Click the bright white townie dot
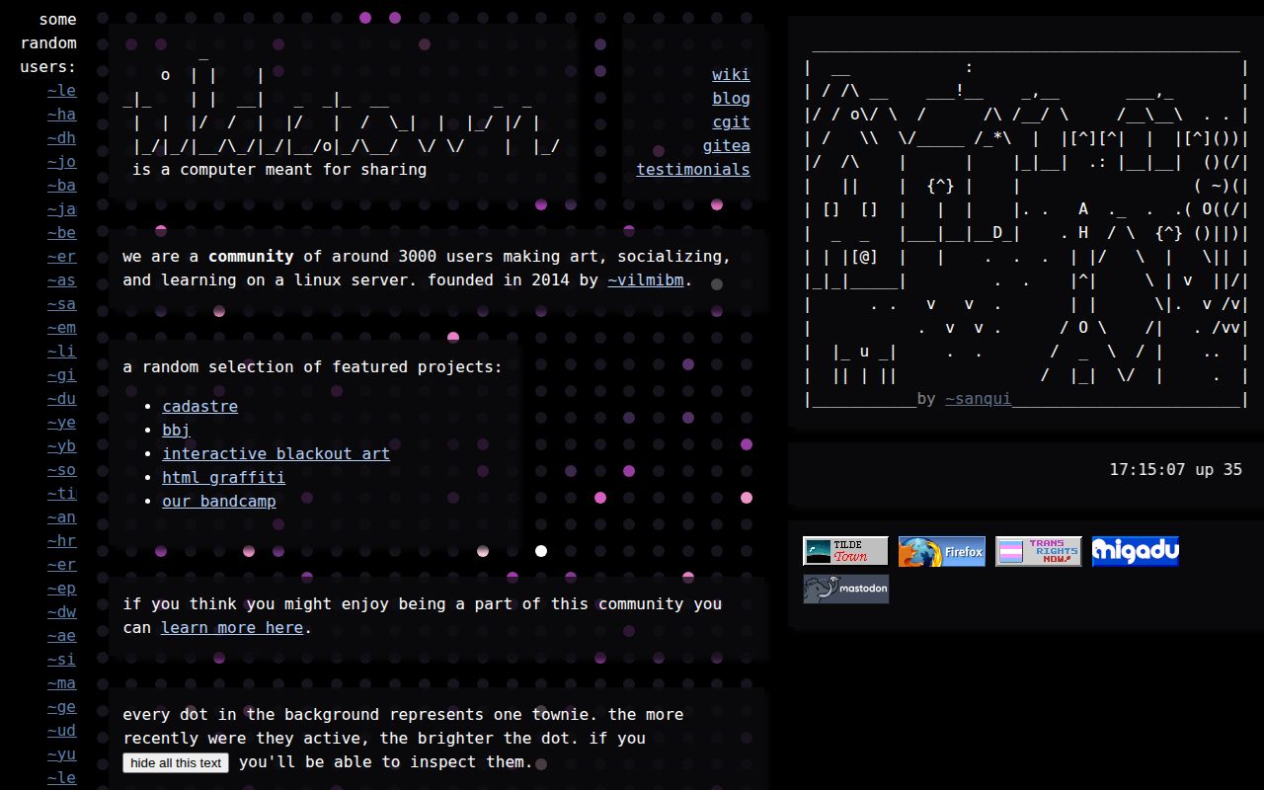This screenshot has width=1264, height=790. coord(541,551)
